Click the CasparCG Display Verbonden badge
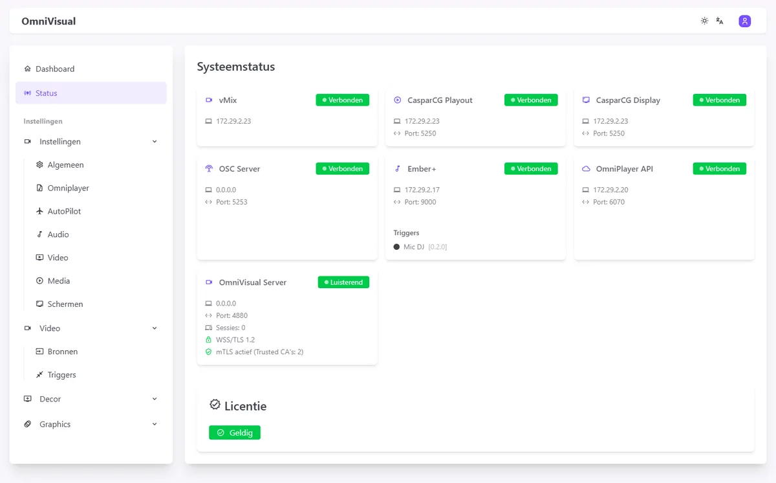Image resolution: width=776 pixels, height=483 pixels. [x=720, y=100]
